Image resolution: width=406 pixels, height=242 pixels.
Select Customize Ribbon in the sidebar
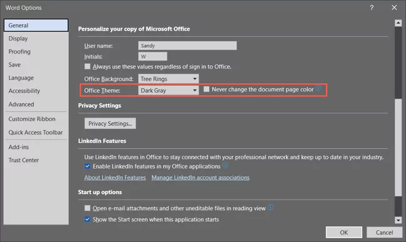coord(36,119)
